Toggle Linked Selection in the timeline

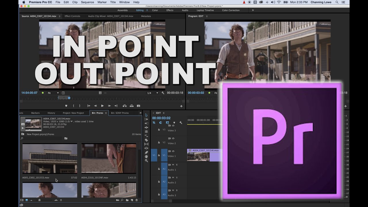pos(167,122)
